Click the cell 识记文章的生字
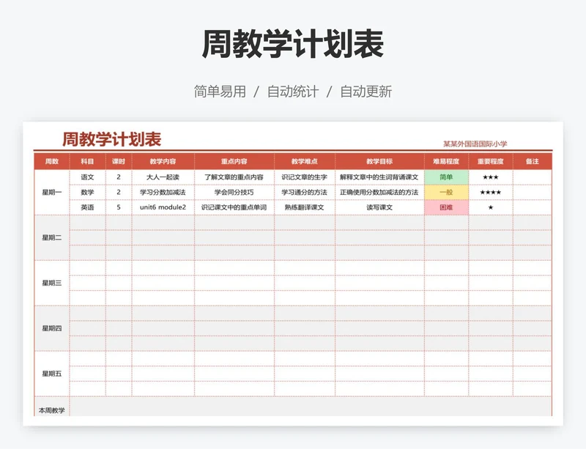Image resolution: width=586 pixels, height=449 pixels. pos(305,177)
